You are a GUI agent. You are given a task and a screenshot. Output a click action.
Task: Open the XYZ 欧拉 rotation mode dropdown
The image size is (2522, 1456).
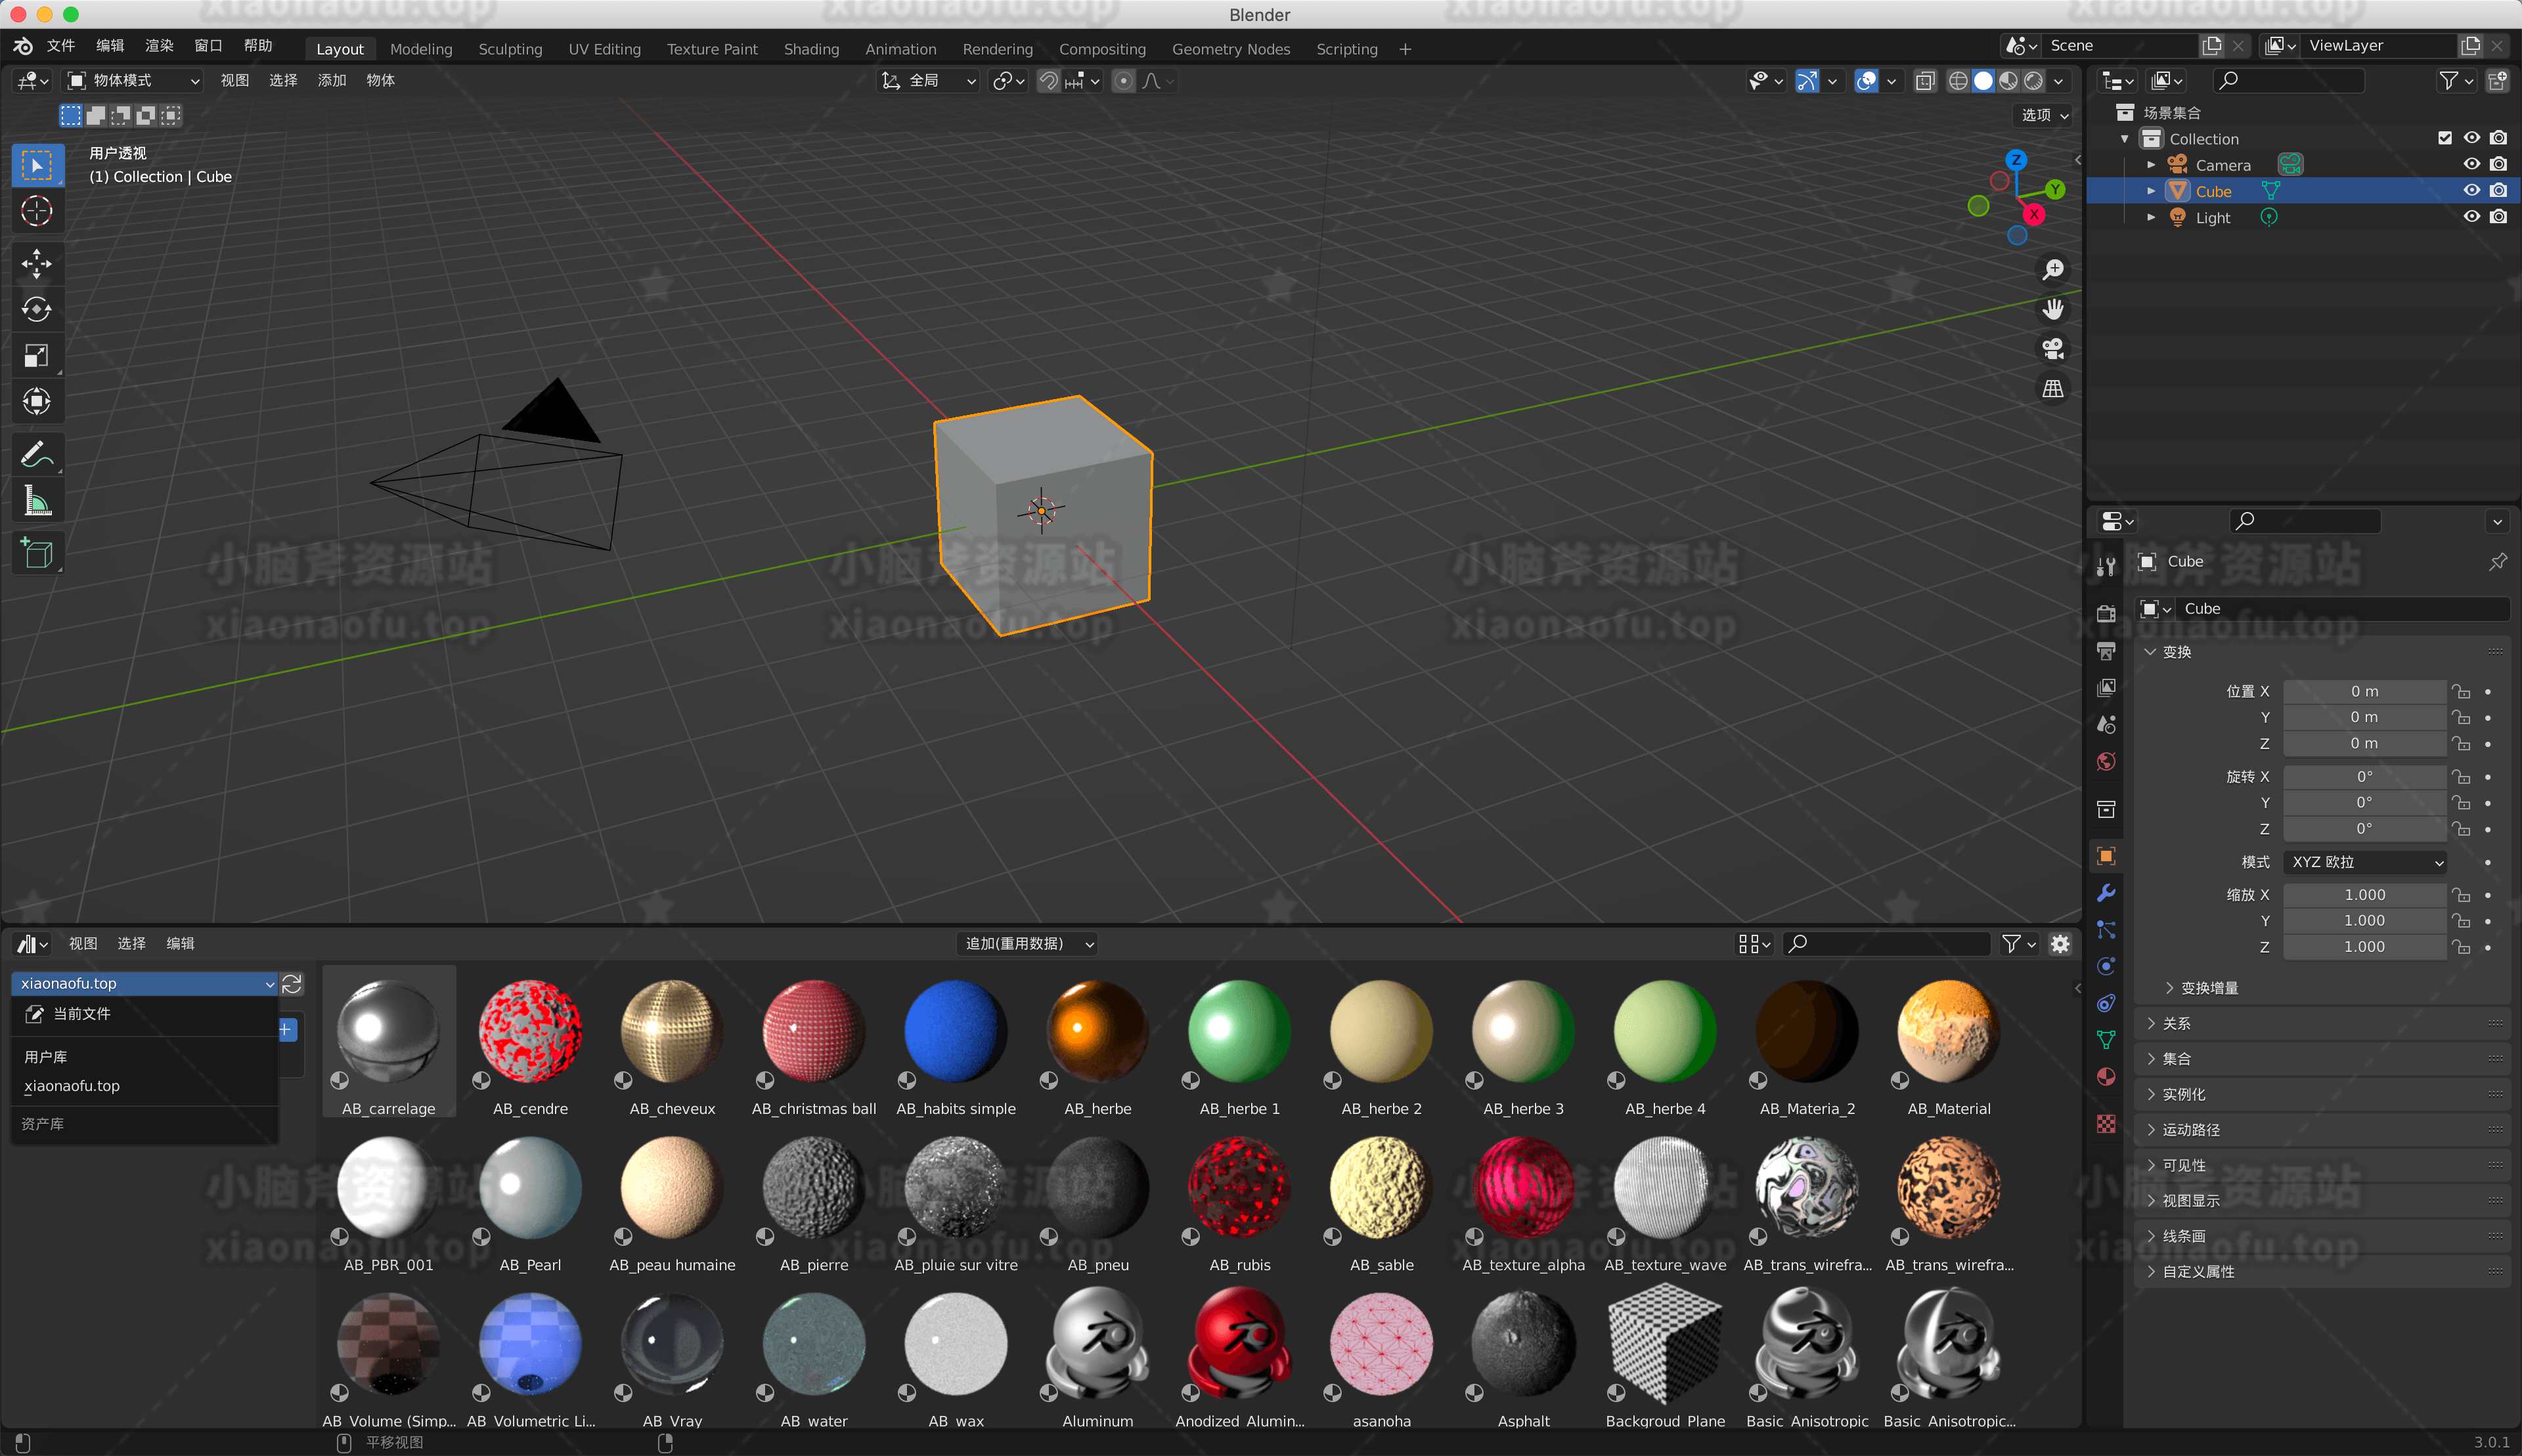click(x=2365, y=862)
